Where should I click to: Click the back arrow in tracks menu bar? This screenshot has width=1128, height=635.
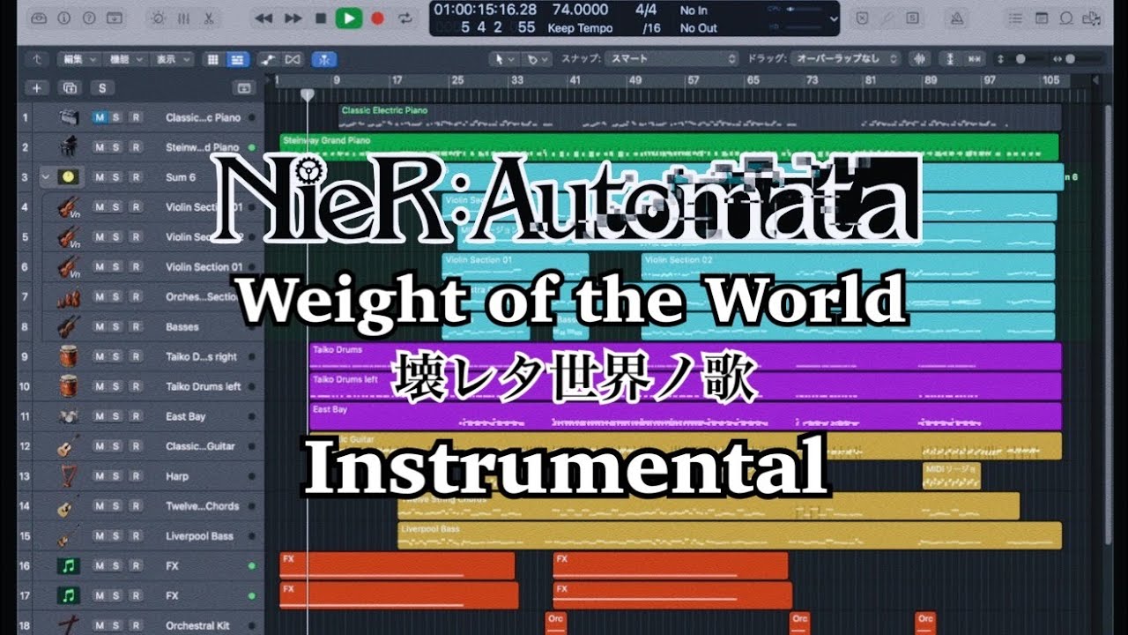(x=36, y=59)
